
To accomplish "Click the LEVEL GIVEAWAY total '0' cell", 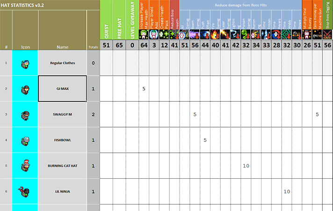I will 132,45.
